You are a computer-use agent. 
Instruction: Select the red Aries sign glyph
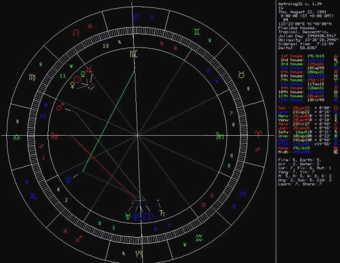click(258, 133)
